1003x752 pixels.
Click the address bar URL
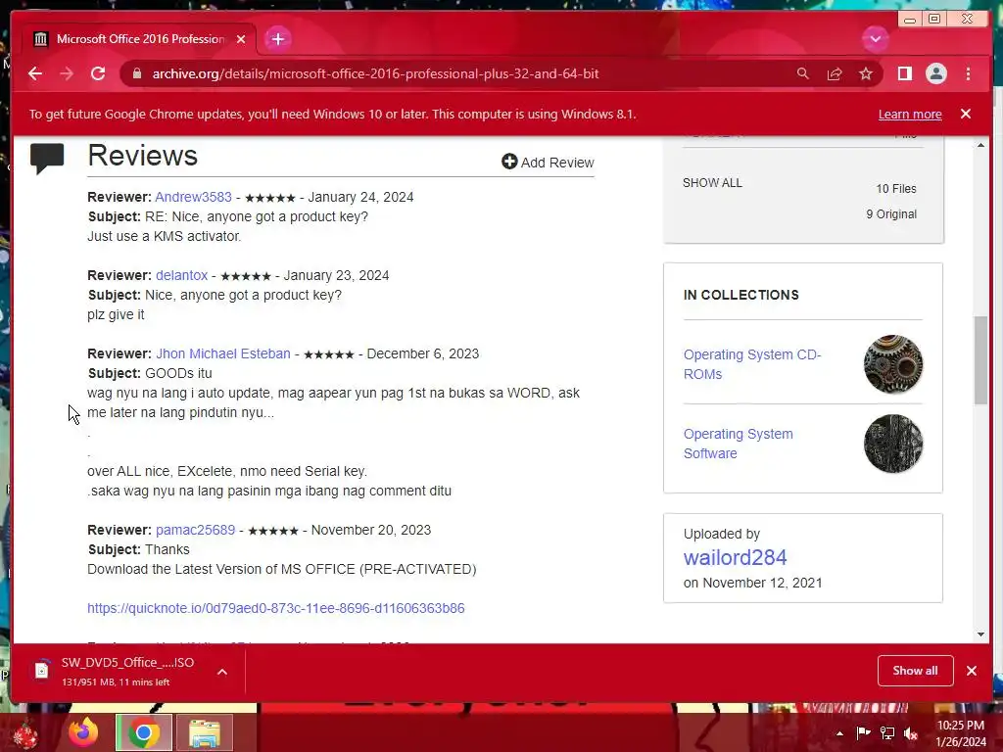375,73
